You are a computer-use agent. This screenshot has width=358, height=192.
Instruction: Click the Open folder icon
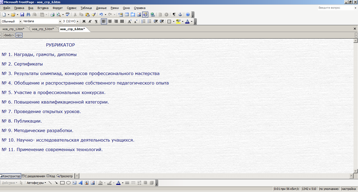pyautogui.click(x=13, y=15)
